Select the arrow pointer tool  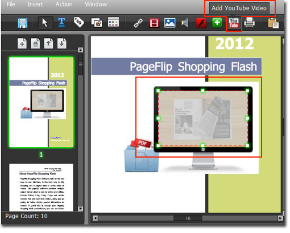pos(45,23)
